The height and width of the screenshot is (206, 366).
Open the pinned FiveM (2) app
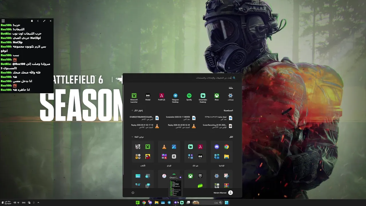coord(162,97)
